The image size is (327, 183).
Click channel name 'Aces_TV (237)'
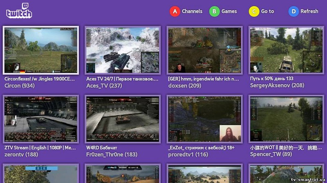click(x=104, y=86)
